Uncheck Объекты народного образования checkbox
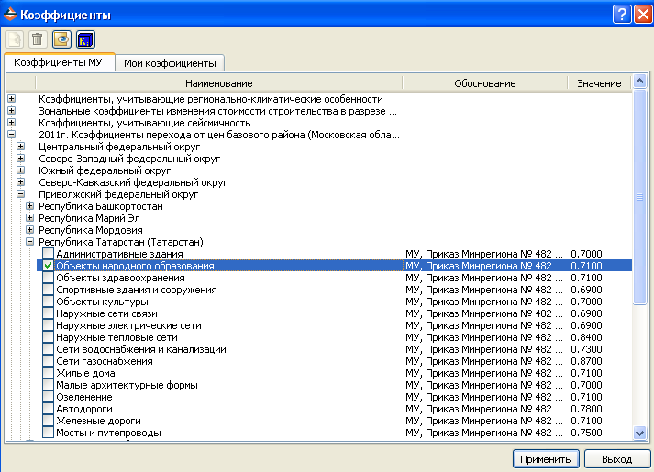 (x=49, y=266)
